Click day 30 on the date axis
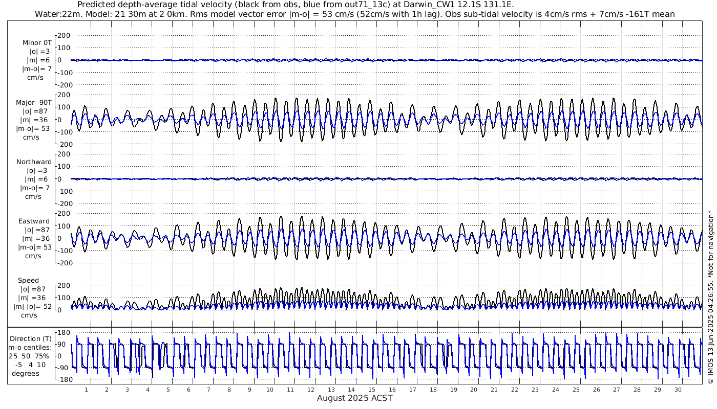Image resolution: width=717 pixels, height=409 pixels. (678, 390)
